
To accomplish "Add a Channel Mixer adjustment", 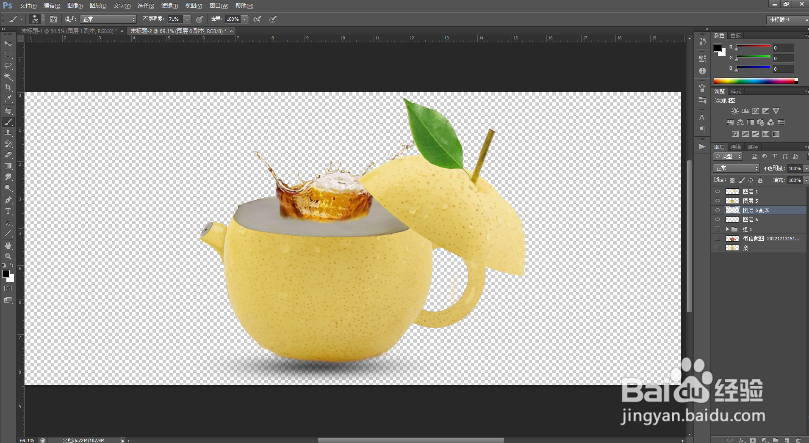I will pos(771,123).
